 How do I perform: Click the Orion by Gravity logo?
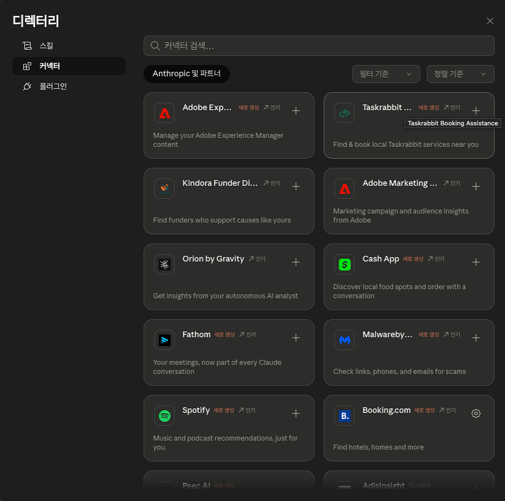point(164,264)
